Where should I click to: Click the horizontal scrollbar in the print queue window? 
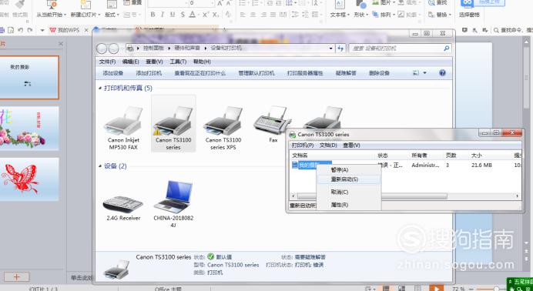[x=372, y=196]
